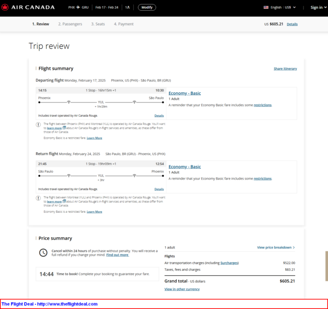The height and width of the screenshot is (309, 328).
Task: Click the airplane icon between PHX and GRU
Action: click(x=78, y=7)
